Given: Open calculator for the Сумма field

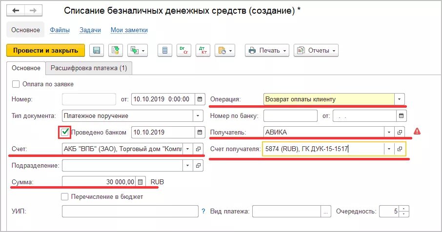Looking at the screenshot, I should coord(141,182).
